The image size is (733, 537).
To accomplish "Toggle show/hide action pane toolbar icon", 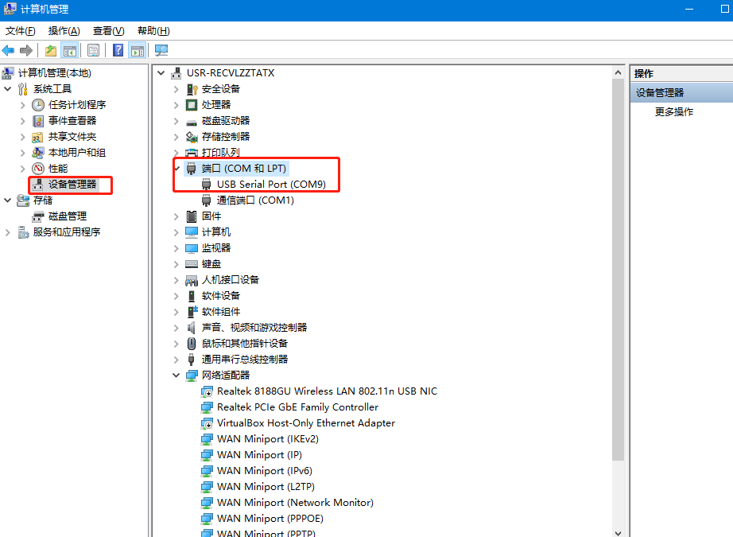I will tap(137, 50).
